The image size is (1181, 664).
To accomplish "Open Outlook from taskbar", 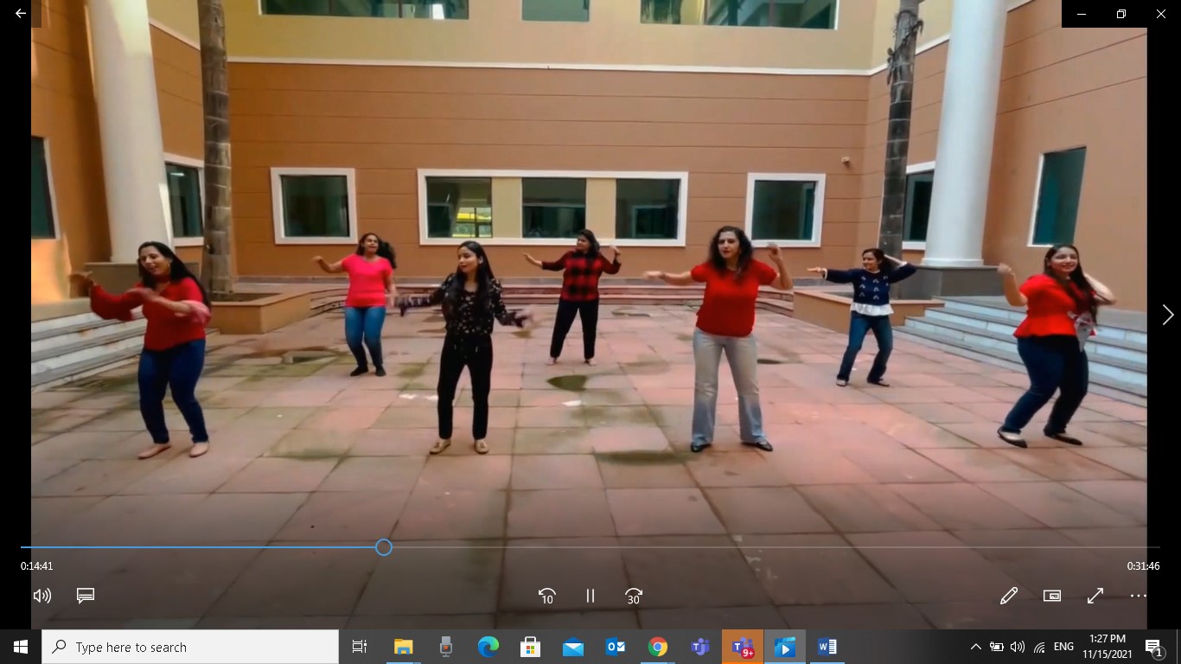I will point(615,647).
